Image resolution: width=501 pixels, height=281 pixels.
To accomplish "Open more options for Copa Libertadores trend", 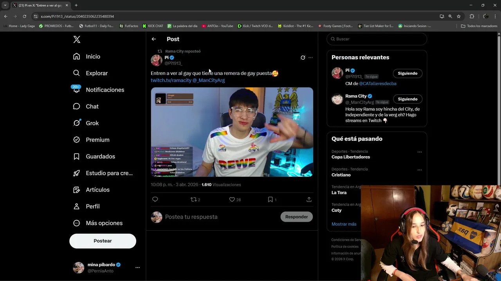I will [x=420, y=152].
